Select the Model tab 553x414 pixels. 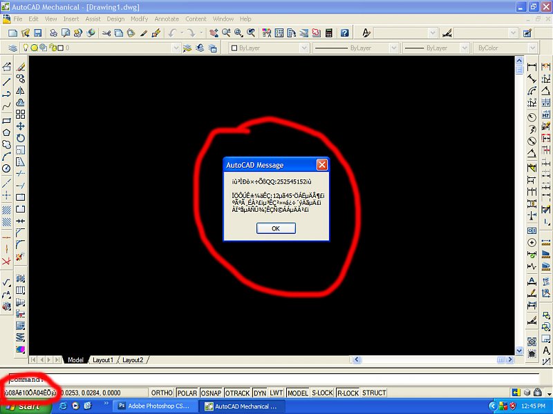click(75, 360)
